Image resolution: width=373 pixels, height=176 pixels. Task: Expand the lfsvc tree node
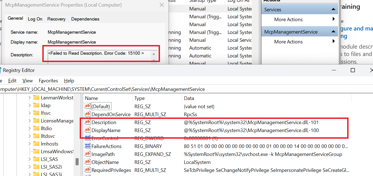click(x=29, y=113)
